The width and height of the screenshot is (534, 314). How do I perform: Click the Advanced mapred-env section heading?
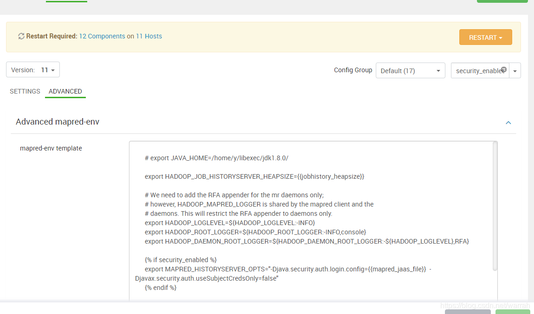coord(58,122)
